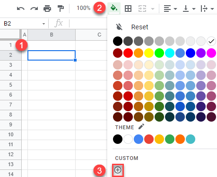Open the Merge cells dropdown arrow
This screenshot has width=217, height=177.
click(153, 9)
